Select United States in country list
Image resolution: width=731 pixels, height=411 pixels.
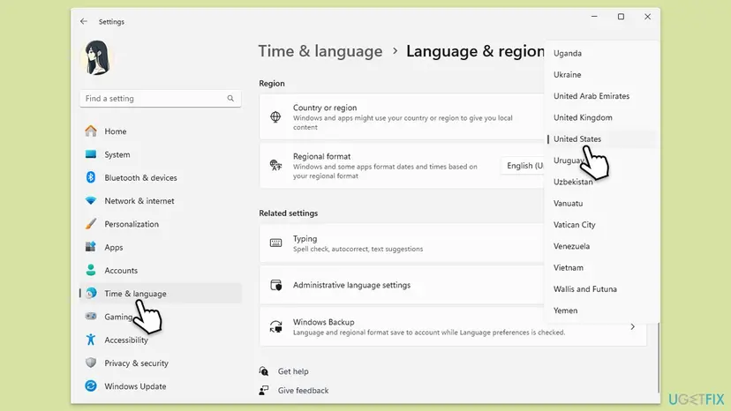tap(602, 138)
